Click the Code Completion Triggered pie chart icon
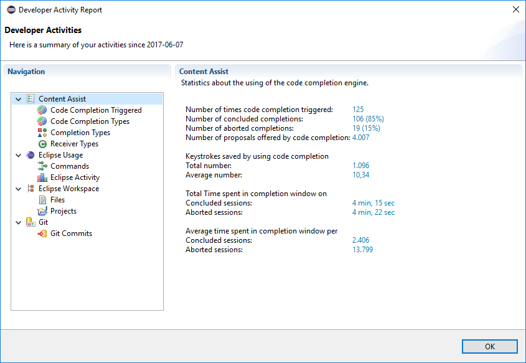 (42, 110)
